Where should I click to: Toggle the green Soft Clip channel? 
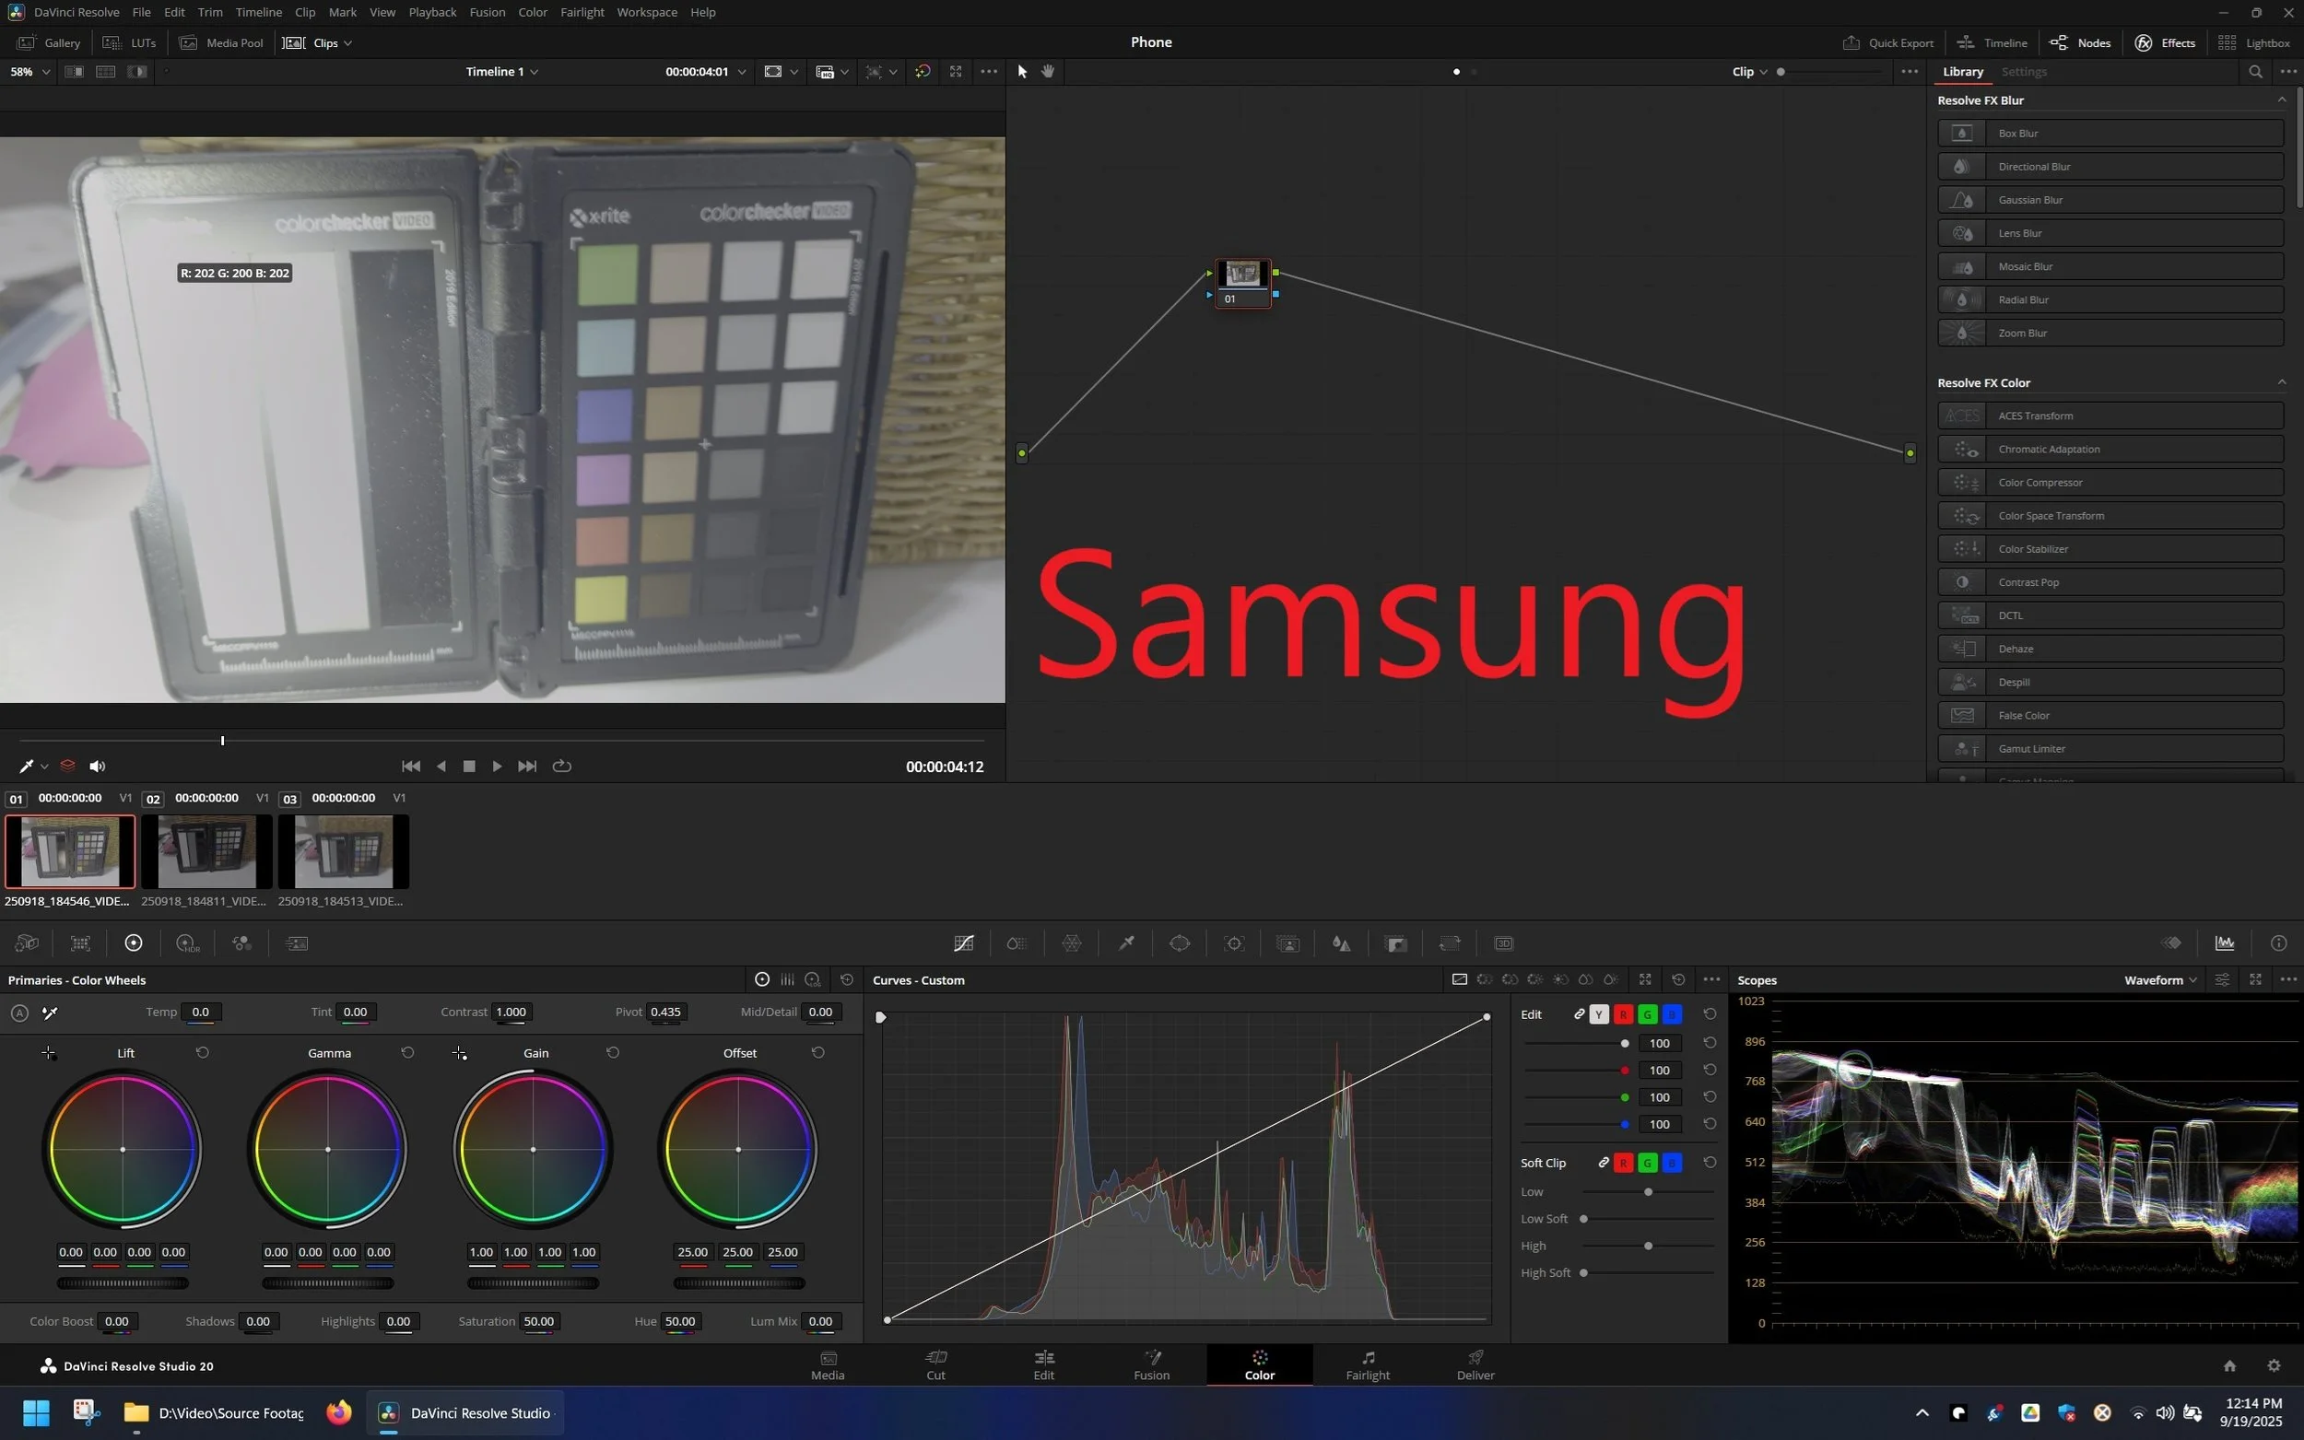click(x=1647, y=1163)
